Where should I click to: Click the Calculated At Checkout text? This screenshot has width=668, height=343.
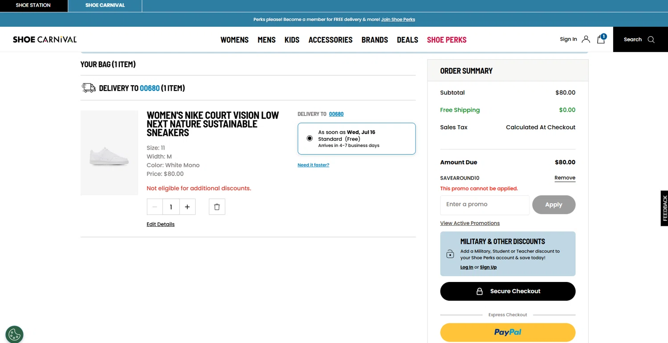coord(541,127)
